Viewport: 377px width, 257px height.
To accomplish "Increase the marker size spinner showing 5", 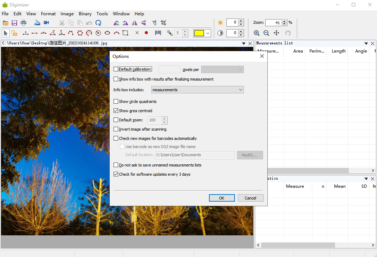I will [x=185, y=31].
